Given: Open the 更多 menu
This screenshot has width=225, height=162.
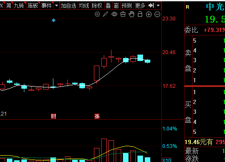Looking at the screenshot, I should coord(140,6).
